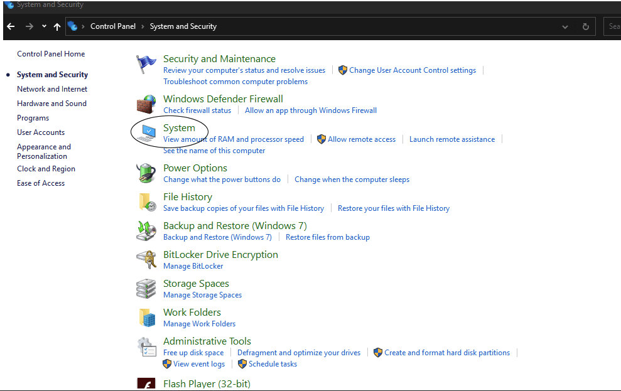Click the shield icon beside Allow remote access
The height and width of the screenshot is (391, 621).
pos(320,139)
